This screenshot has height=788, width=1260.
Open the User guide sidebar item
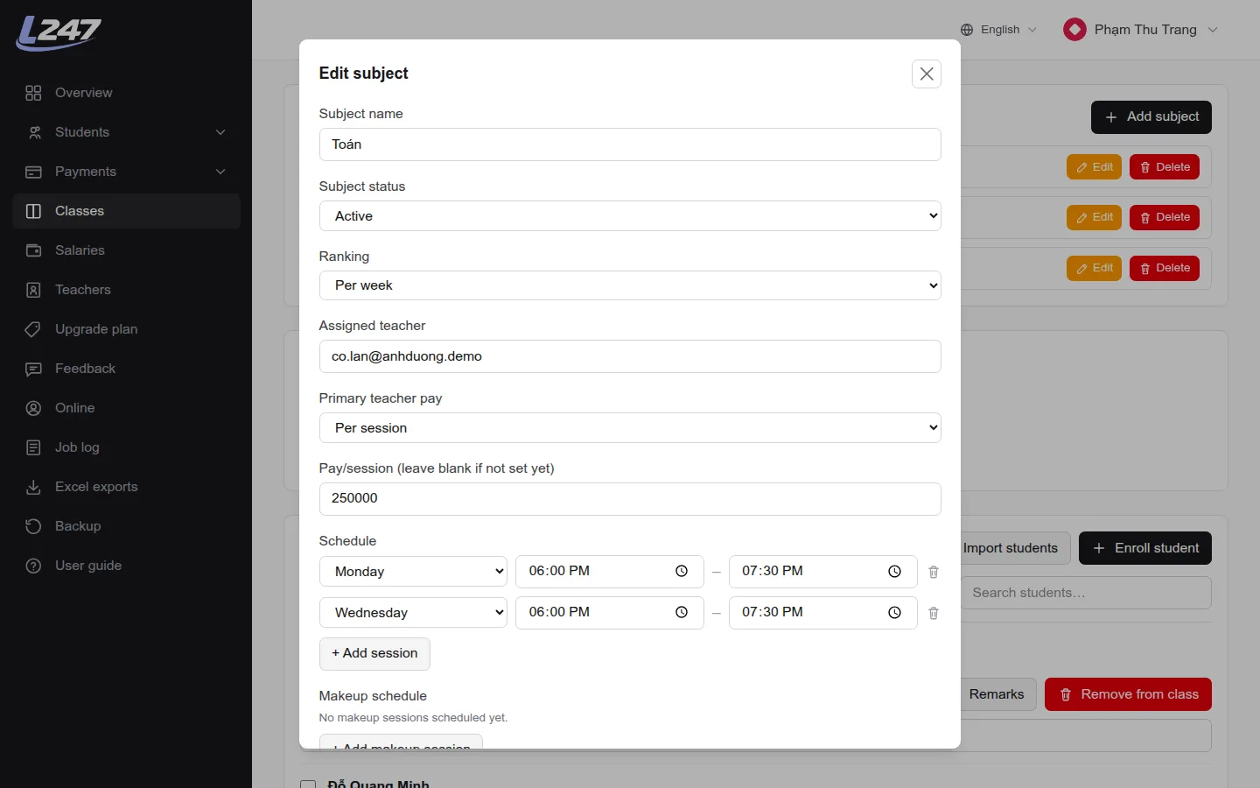pyautogui.click(x=127, y=566)
